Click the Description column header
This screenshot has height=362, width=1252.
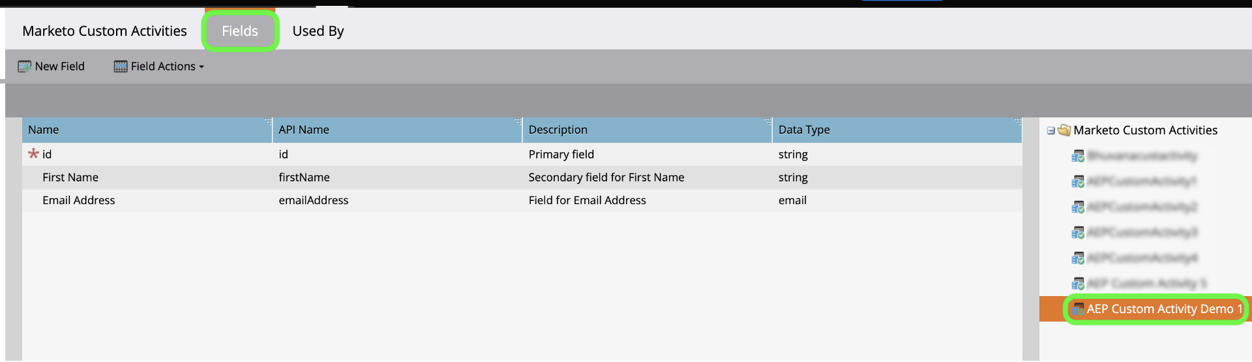click(x=558, y=130)
